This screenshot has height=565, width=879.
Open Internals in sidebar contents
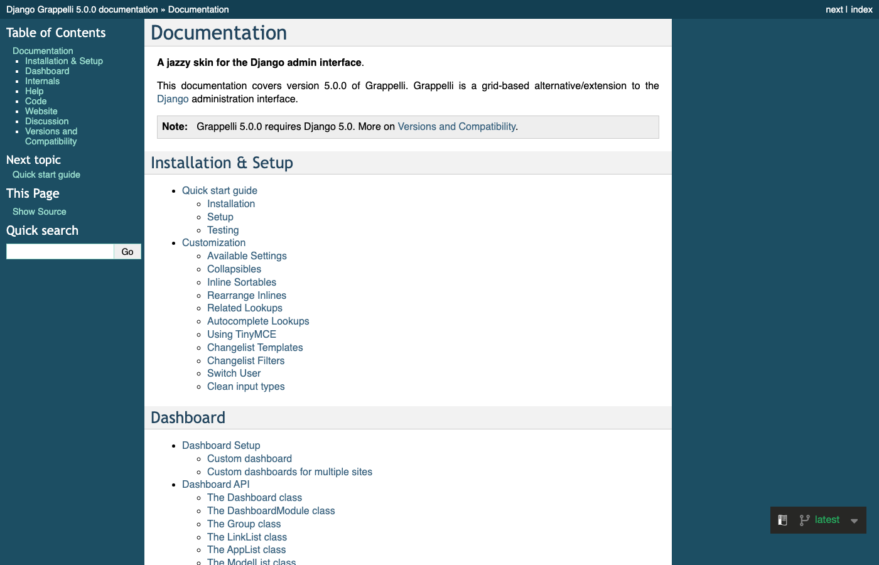(x=42, y=81)
